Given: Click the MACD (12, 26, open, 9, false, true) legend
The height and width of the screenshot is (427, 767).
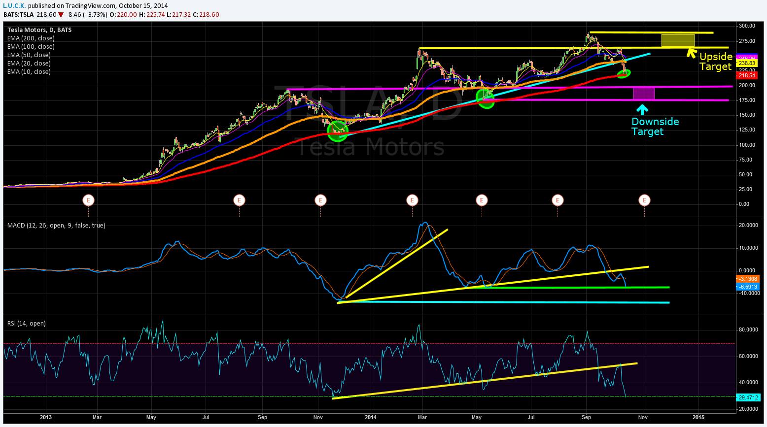Looking at the screenshot, I should [x=56, y=225].
